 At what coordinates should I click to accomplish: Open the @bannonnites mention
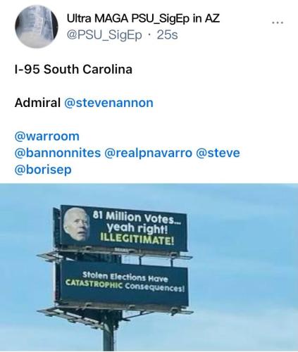pyautogui.click(x=58, y=153)
